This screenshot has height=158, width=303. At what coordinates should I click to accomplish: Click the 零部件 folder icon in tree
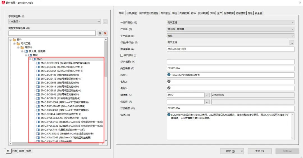(x=22, y=47)
